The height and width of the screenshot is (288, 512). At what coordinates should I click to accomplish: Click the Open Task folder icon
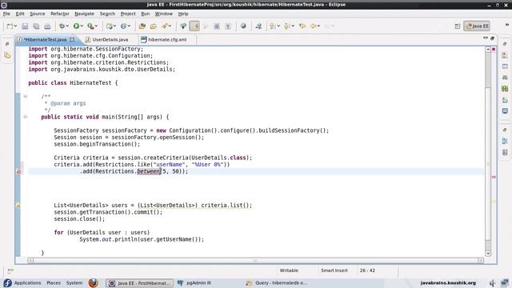point(153,26)
